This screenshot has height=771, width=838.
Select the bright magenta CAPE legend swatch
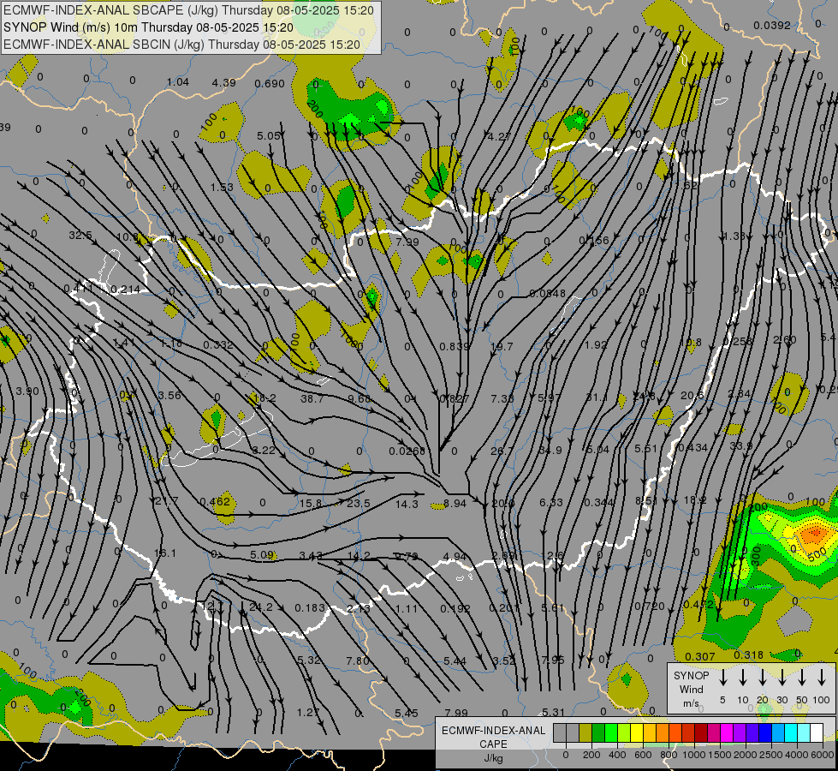727,733
